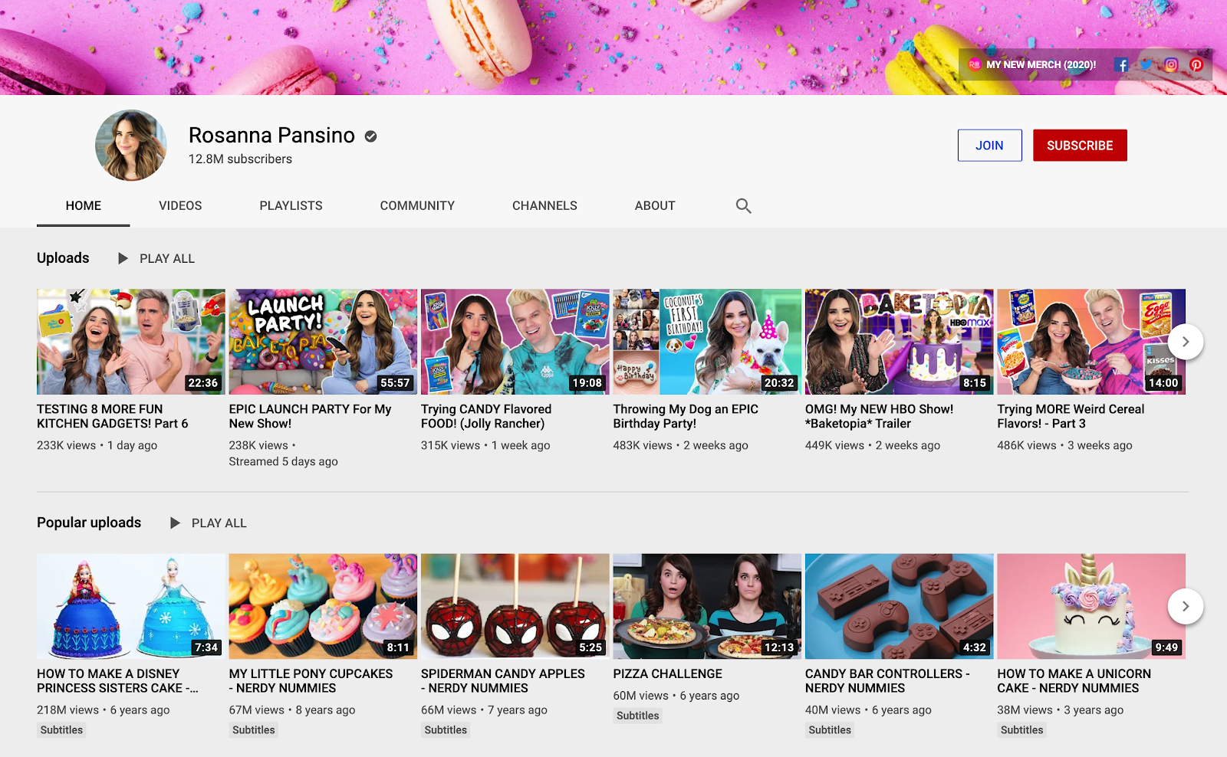
Task: Switch to the HOME tab
Action: (x=84, y=205)
